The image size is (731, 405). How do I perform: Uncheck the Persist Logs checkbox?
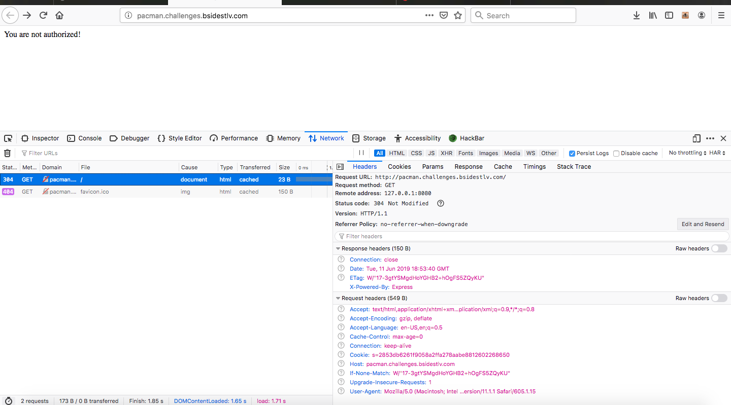point(572,154)
